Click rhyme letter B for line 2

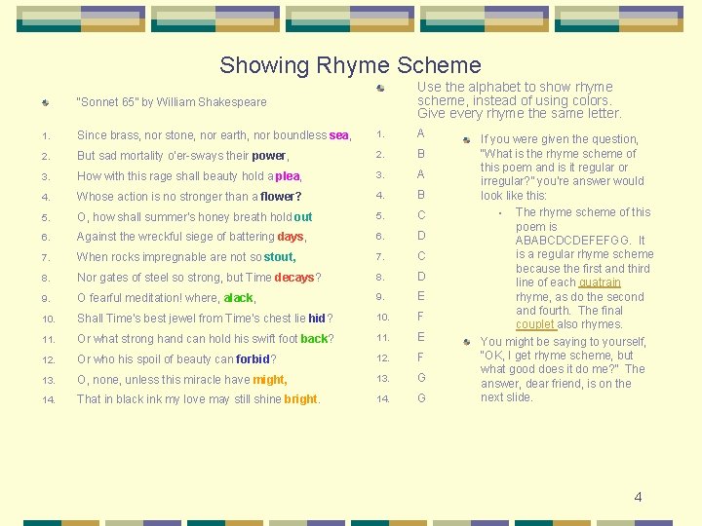pyautogui.click(x=421, y=154)
